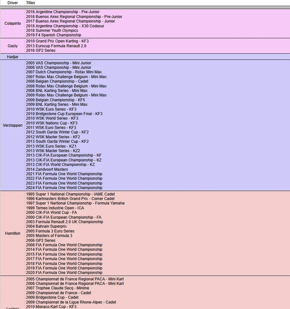Click '2006 VAS Championship - Mini Junior'

[x=59, y=67]
